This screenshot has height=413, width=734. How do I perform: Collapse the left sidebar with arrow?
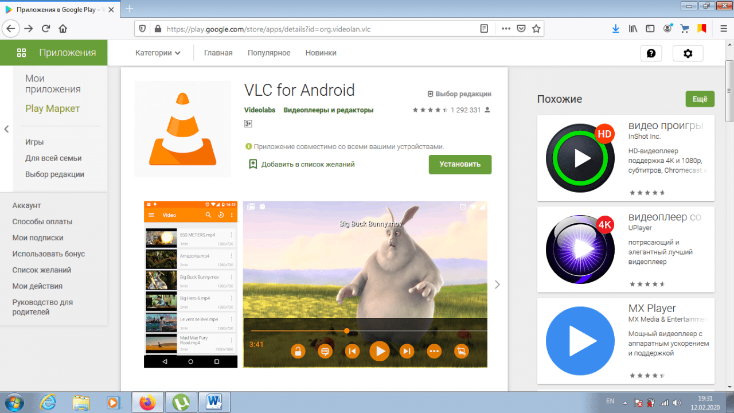(x=6, y=129)
